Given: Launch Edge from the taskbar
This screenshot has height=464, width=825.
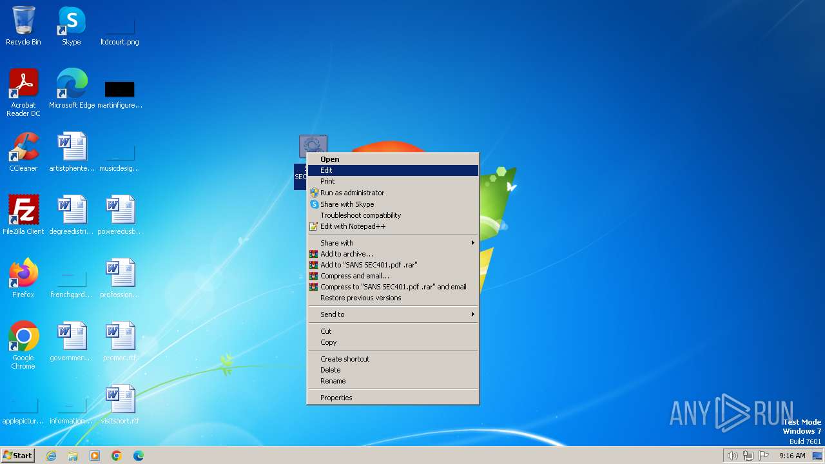Looking at the screenshot, I should pyautogui.click(x=139, y=456).
